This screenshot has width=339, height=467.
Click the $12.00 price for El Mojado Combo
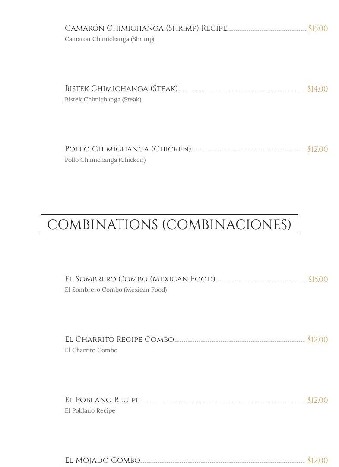point(317,461)
